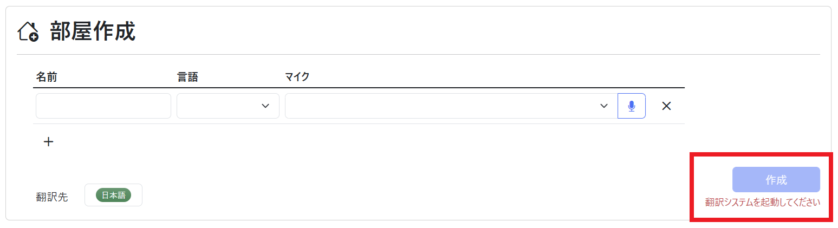Image resolution: width=838 pixels, height=228 pixels.
Task: Remove the participant row with X
Action: (x=666, y=106)
